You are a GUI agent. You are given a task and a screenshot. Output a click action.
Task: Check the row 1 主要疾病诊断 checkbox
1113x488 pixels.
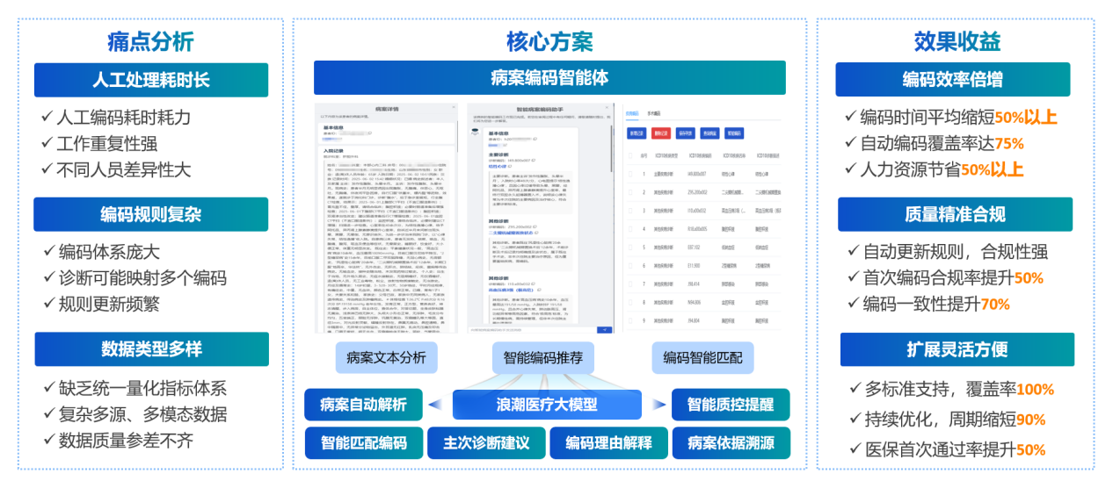[629, 175]
